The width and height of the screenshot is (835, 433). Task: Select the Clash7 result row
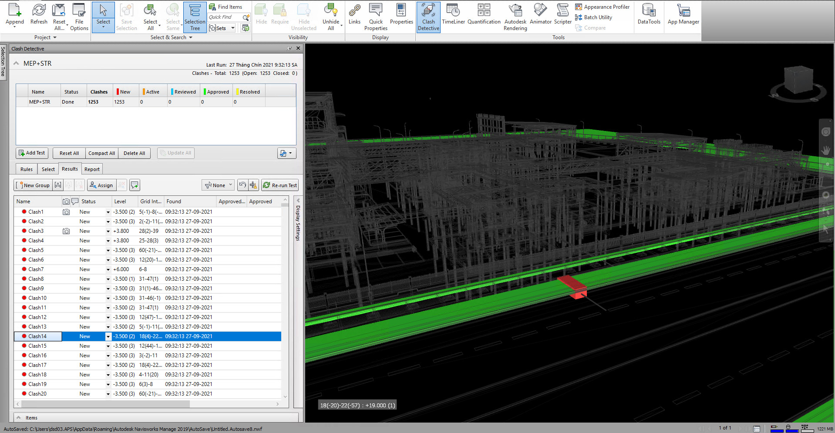point(36,269)
